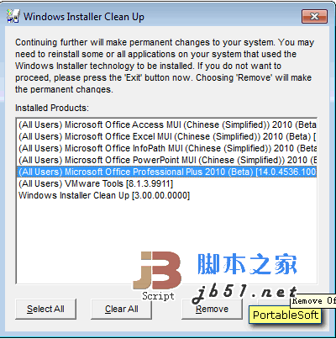Click the Remove button
The height and width of the screenshot is (339, 336).
pos(212,309)
